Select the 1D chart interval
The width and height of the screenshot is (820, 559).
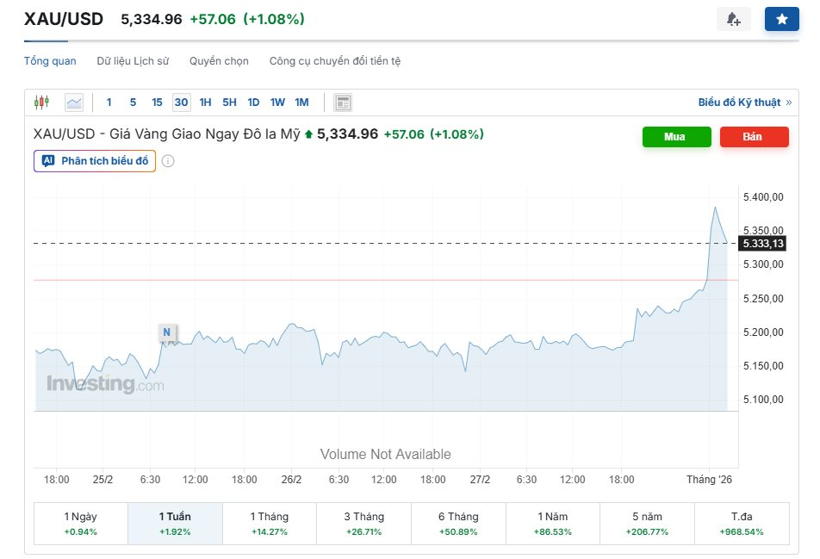pos(253,102)
